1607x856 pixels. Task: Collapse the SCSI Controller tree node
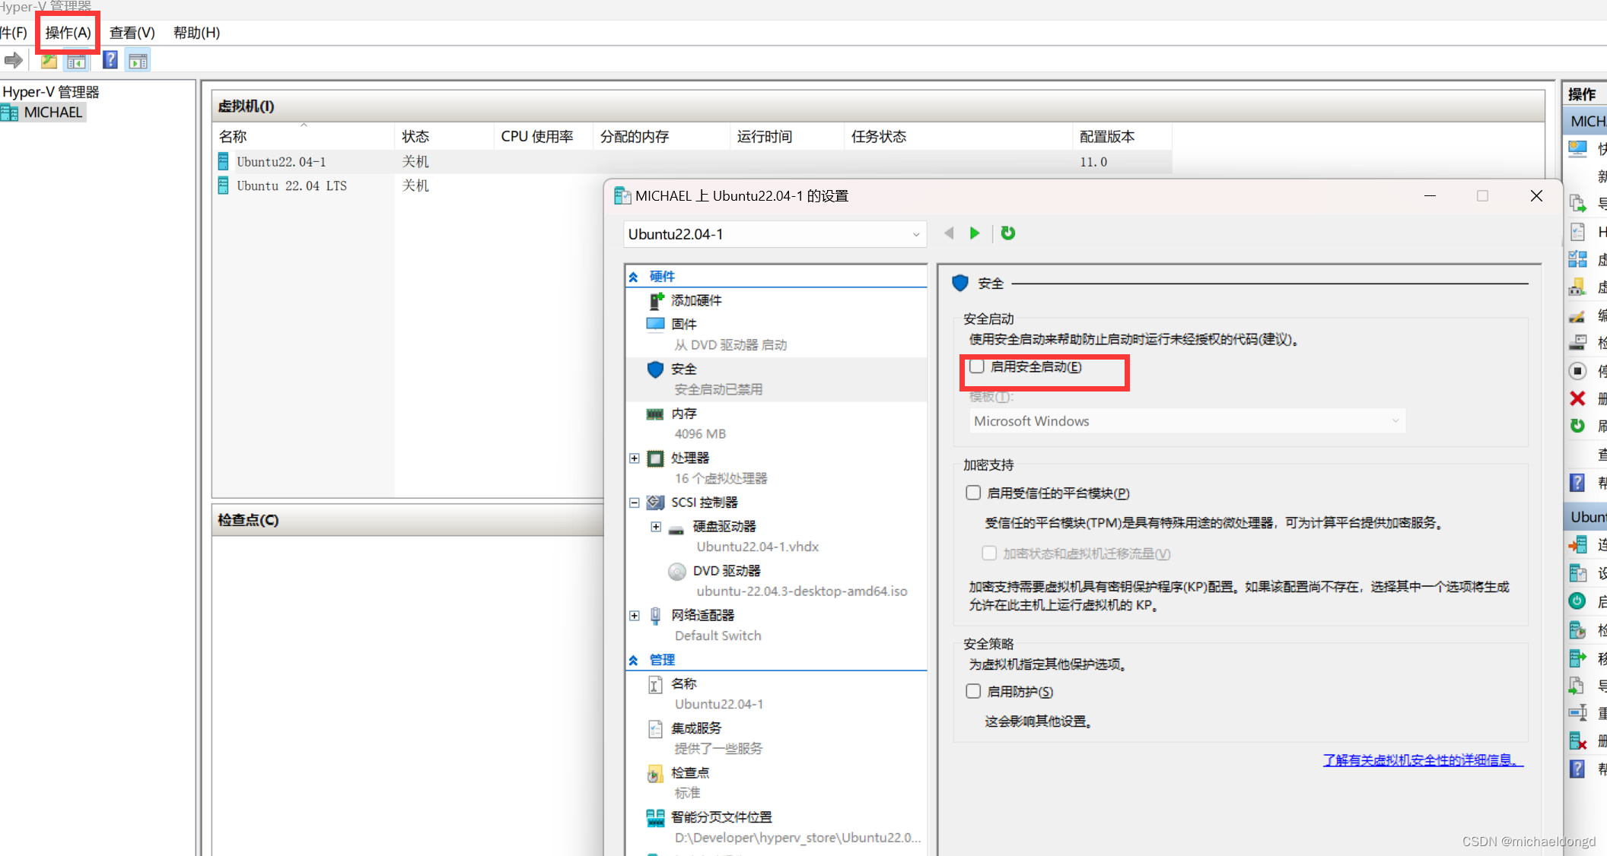635,503
